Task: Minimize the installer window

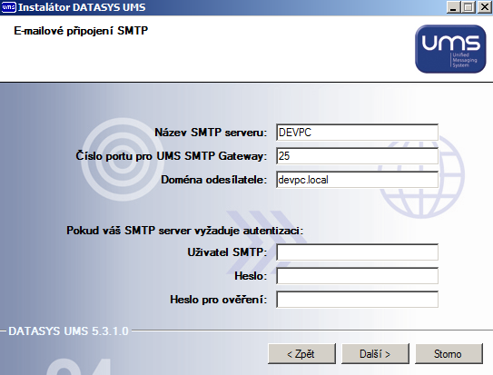Action: (x=453, y=7)
